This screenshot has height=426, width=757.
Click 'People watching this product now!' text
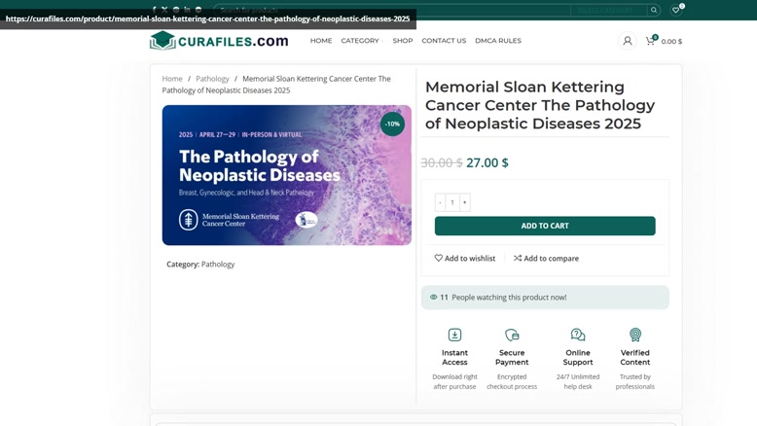point(509,298)
